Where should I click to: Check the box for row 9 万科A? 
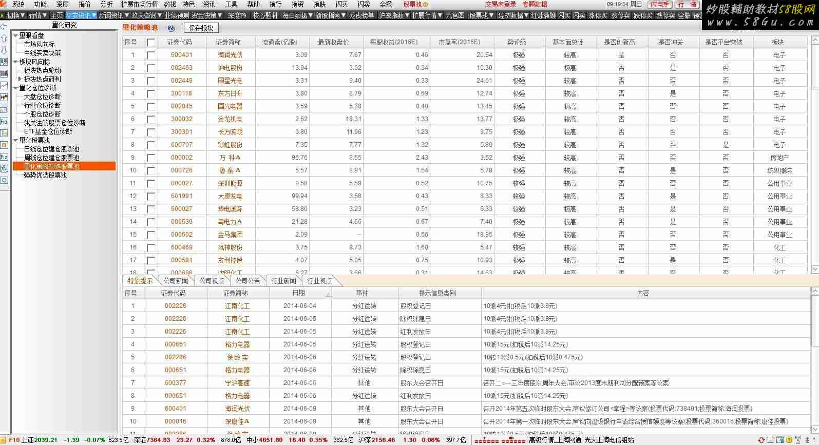coord(151,158)
